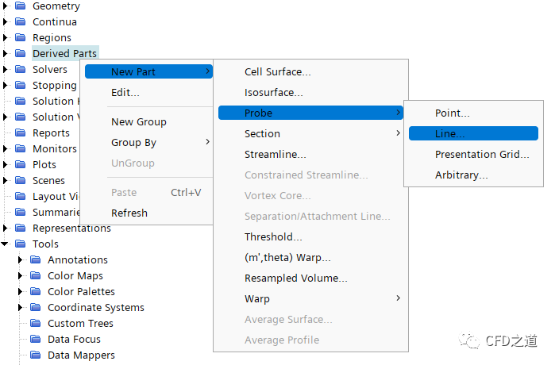Expand the Regions tree node
This screenshot has height=365, width=555.
tap(6, 38)
